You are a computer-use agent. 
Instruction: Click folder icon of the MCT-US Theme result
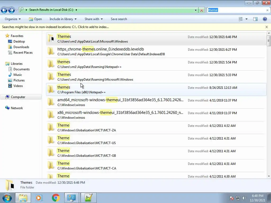(51, 140)
